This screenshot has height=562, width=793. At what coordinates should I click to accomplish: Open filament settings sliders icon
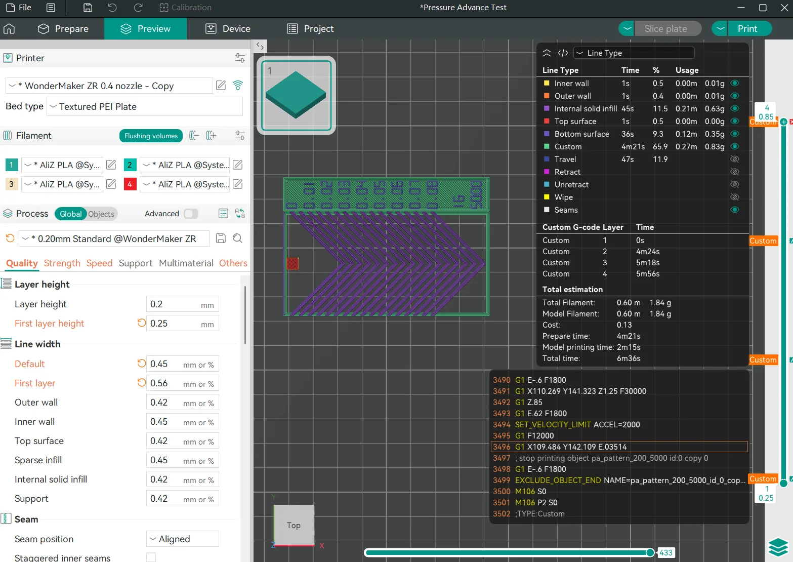click(240, 136)
